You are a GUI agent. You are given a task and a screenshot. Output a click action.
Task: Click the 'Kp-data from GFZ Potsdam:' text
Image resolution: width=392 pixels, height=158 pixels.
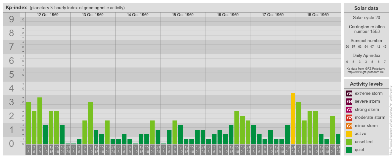coord(366,69)
